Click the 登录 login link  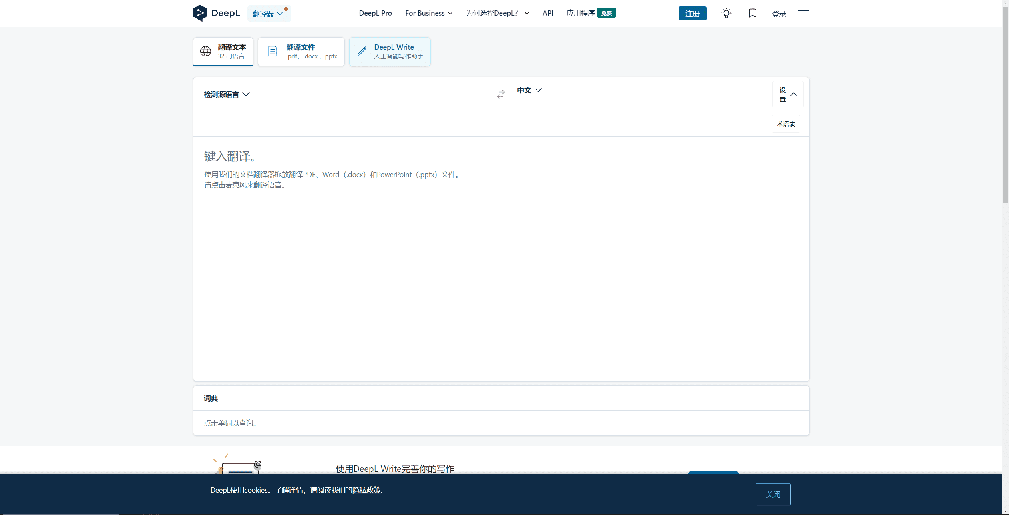click(779, 14)
